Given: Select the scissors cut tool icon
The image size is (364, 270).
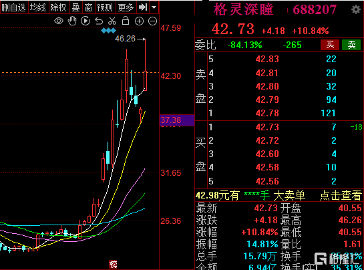Looking at the screenshot, I should 112,21.
